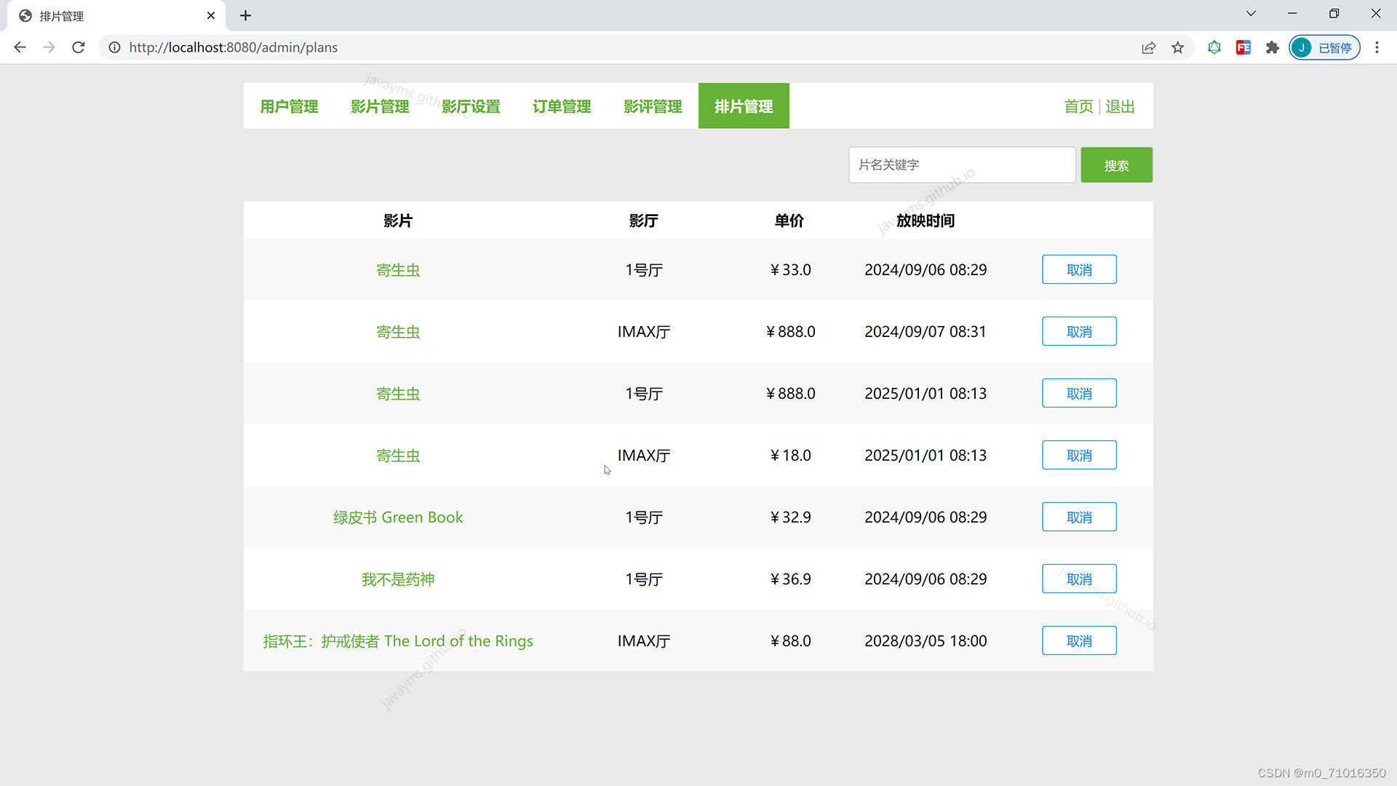Open the red FE extension icon
1397x786 pixels.
[x=1243, y=47]
